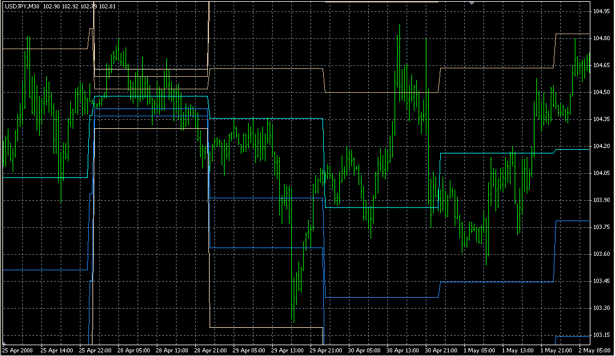Click the chart shift triangle marker
The image size is (615, 356).
click(473, 4)
